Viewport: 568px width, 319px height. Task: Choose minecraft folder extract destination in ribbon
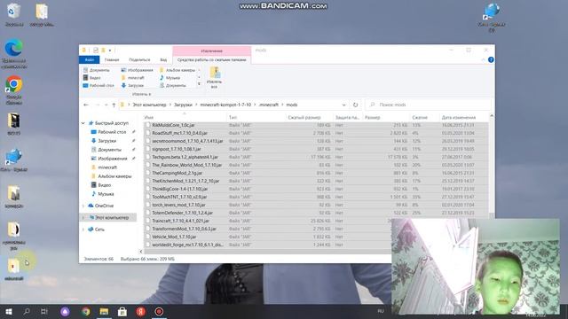click(x=132, y=78)
